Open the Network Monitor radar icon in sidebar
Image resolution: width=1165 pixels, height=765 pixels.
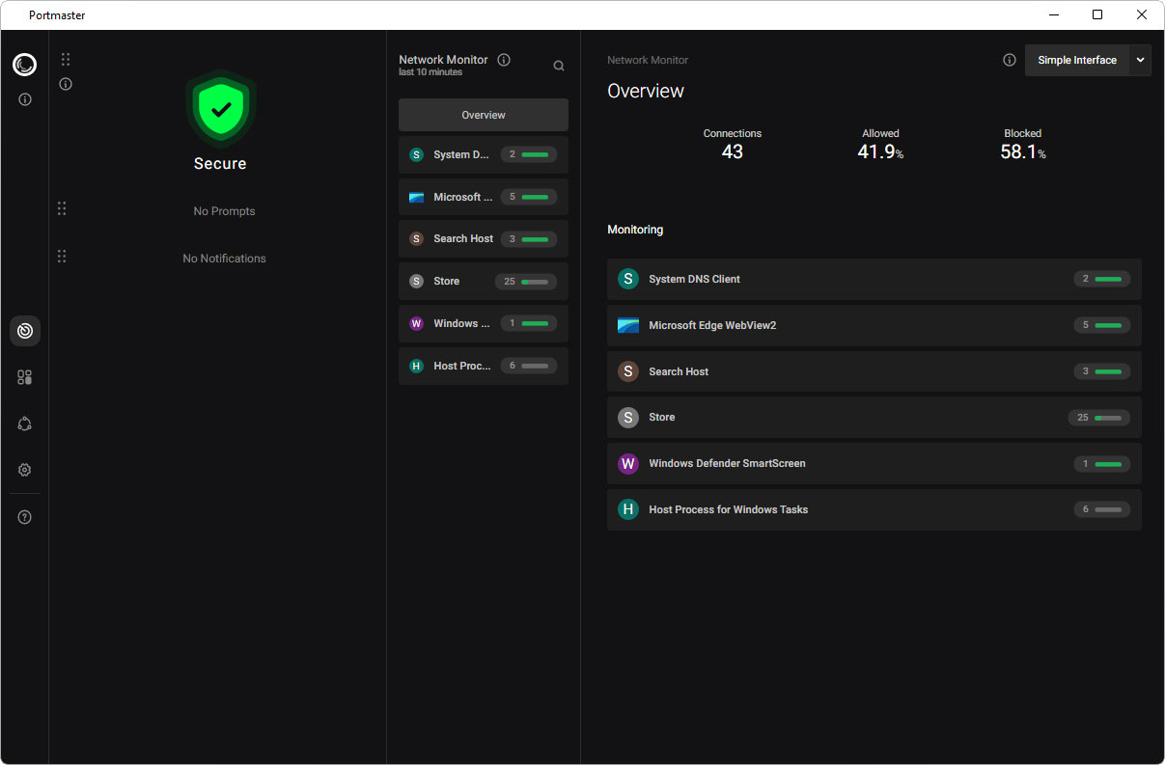click(25, 331)
